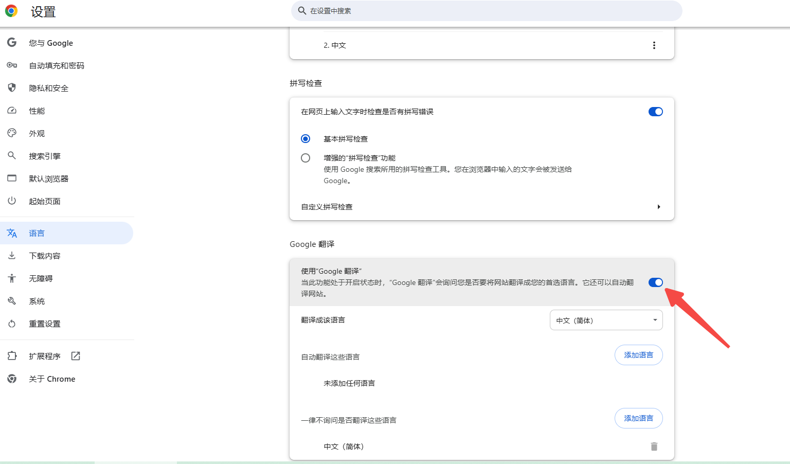Click the download icon for 下载内容

point(12,256)
